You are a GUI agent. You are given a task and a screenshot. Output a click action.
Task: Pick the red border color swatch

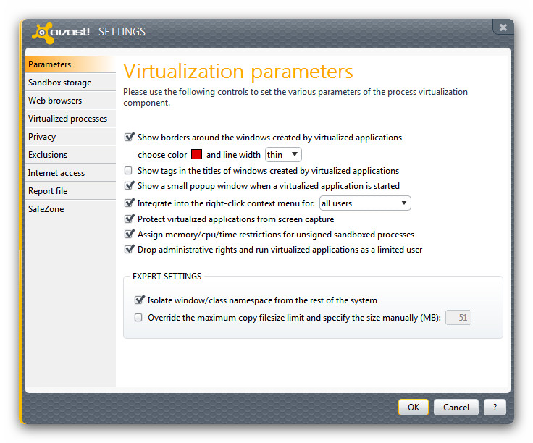196,155
